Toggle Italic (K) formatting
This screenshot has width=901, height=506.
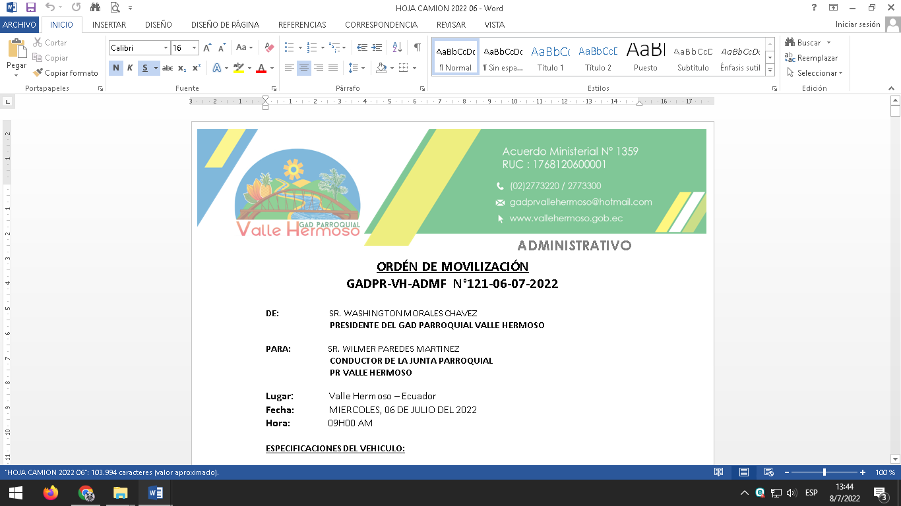click(x=130, y=68)
